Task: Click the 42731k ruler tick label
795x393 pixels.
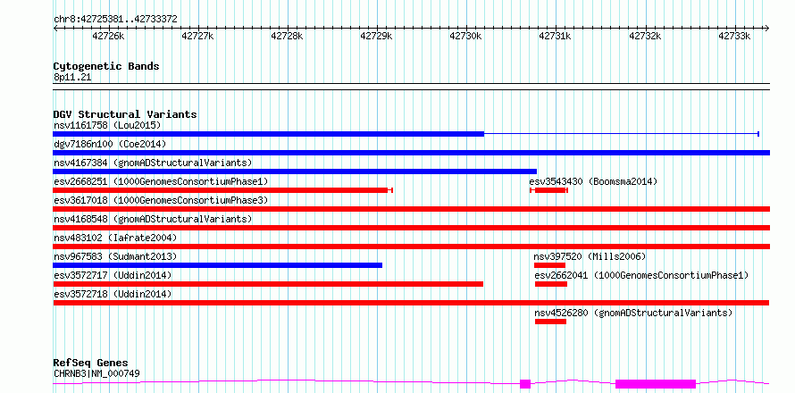Action: [x=556, y=37]
